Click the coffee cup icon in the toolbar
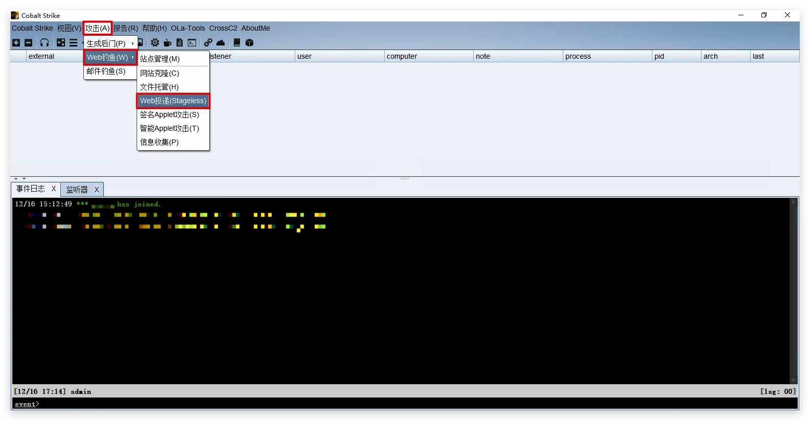The height and width of the screenshot is (421, 810). (167, 43)
